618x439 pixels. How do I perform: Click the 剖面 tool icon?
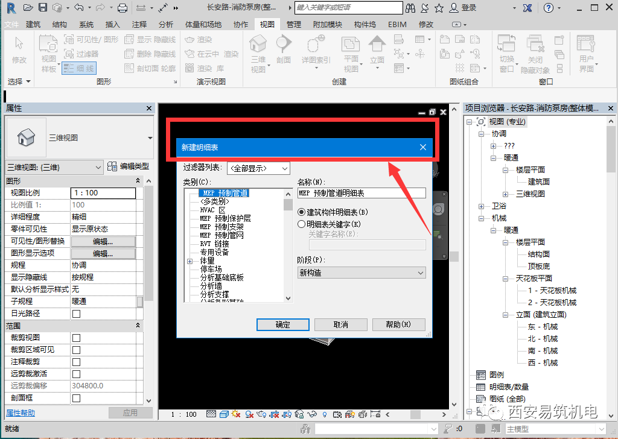coord(283,48)
